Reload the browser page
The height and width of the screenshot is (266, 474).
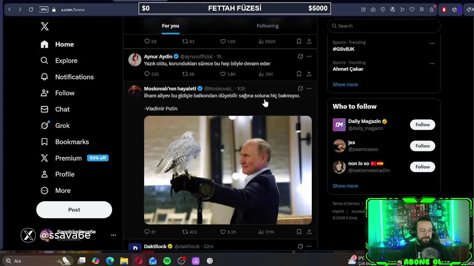31,10
